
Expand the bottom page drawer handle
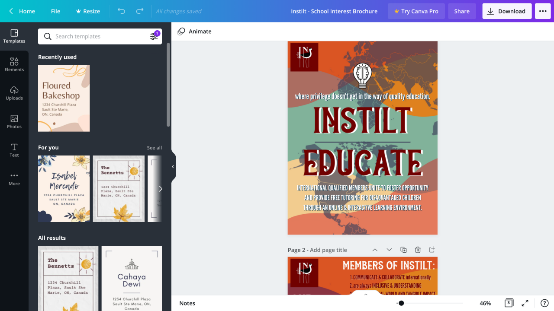pos(366,295)
